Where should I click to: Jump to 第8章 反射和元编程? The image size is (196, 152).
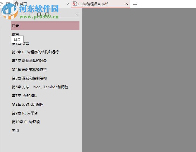click(x=27, y=104)
